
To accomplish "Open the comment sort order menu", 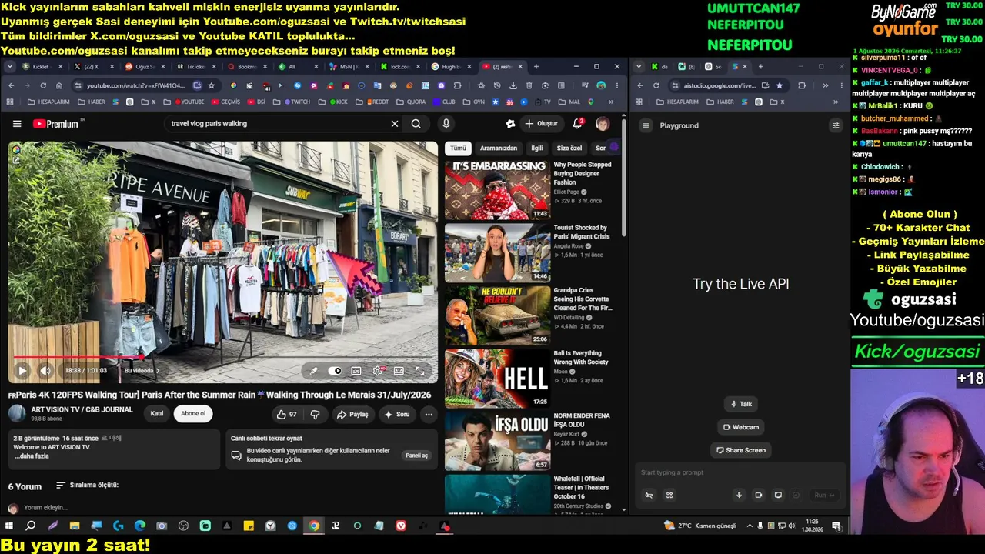I will [87, 486].
